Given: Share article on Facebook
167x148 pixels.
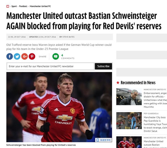Looking at the screenshot, I should click(10, 56).
